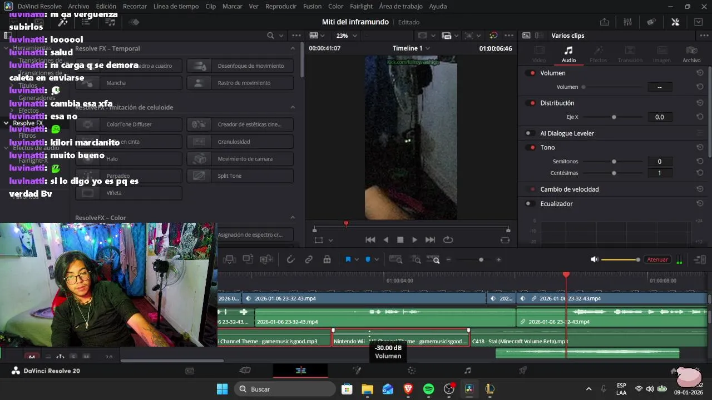Toggle the Distribución section switch
712x400 pixels.
[530, 103]
